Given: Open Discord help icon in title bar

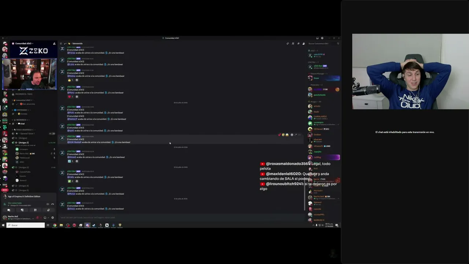Looking at the screenshot, I should click(322, 38).
